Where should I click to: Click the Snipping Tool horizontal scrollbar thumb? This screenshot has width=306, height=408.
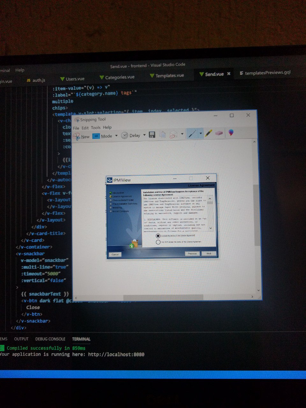tap(163, 297)
